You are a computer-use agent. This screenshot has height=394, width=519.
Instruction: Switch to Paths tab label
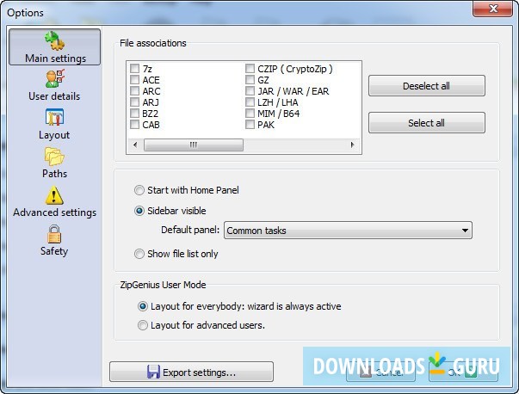(x=54, y=174)
